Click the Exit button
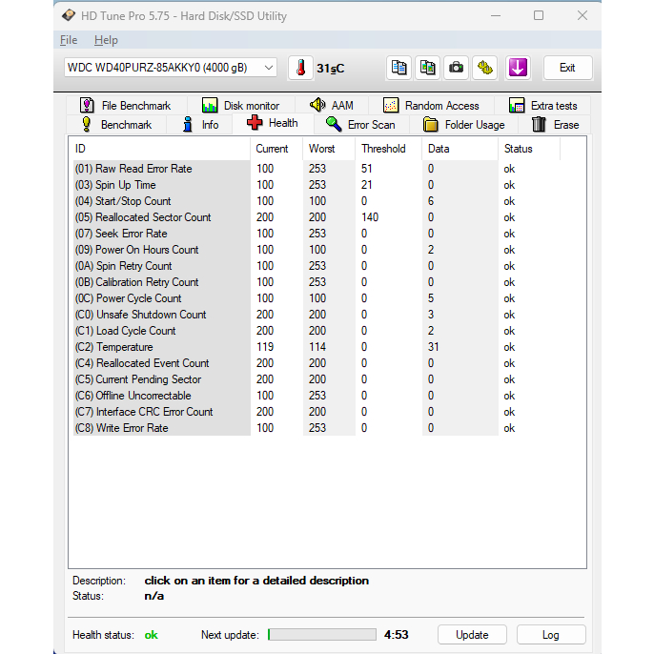Screen dimensions: 654x654 [567, 68]
